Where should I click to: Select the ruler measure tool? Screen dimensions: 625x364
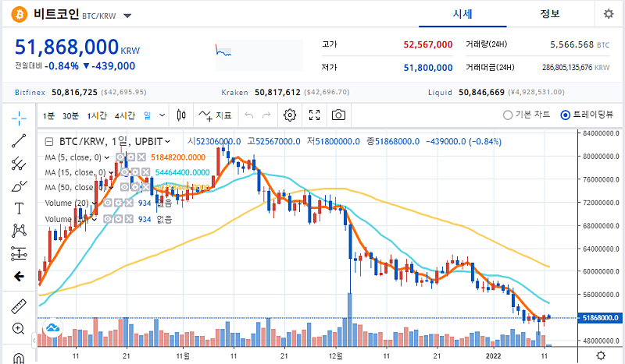(19, 306)
